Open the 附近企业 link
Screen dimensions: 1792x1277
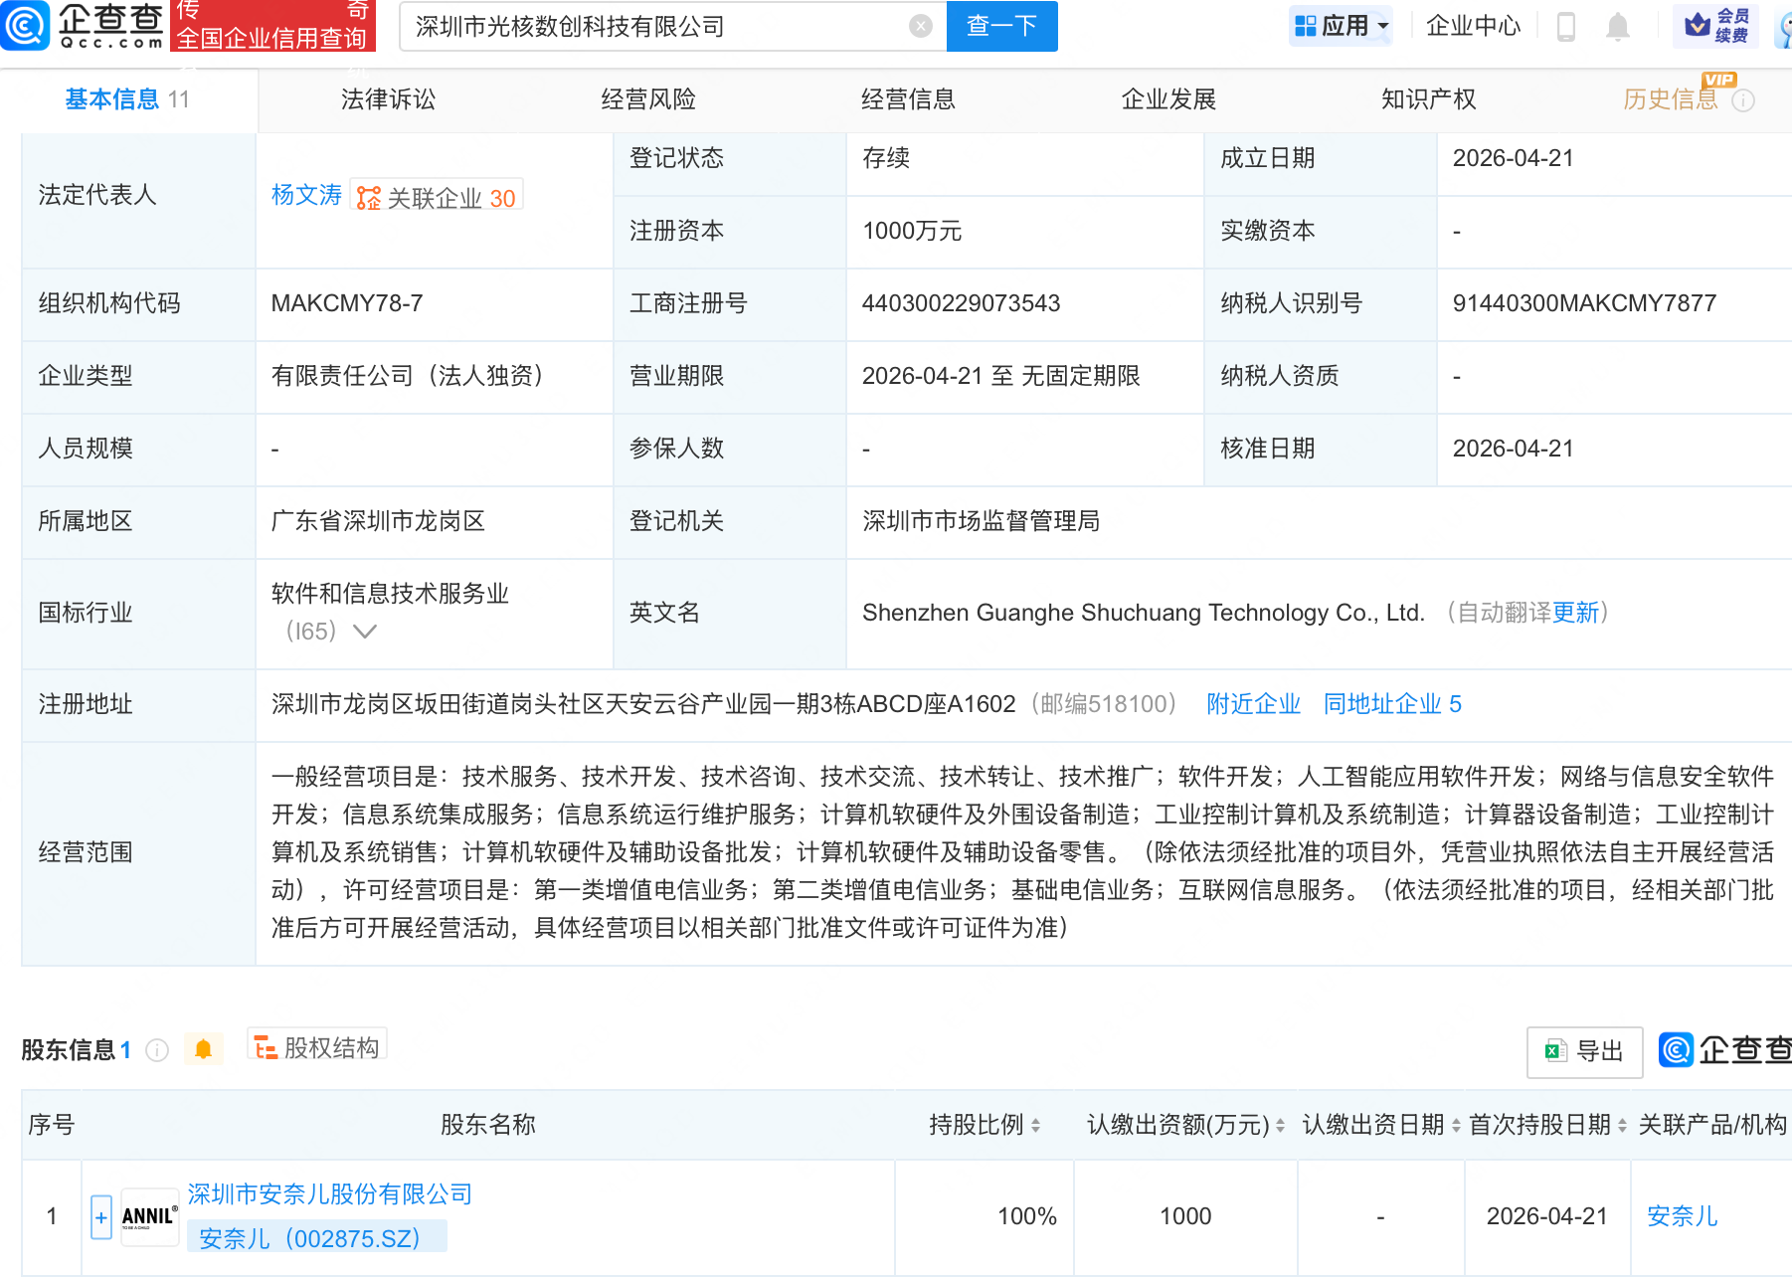1252,704
